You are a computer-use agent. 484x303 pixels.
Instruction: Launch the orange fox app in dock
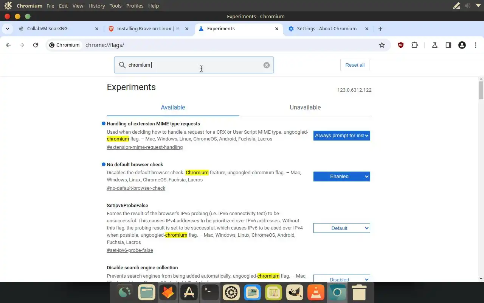168,292
